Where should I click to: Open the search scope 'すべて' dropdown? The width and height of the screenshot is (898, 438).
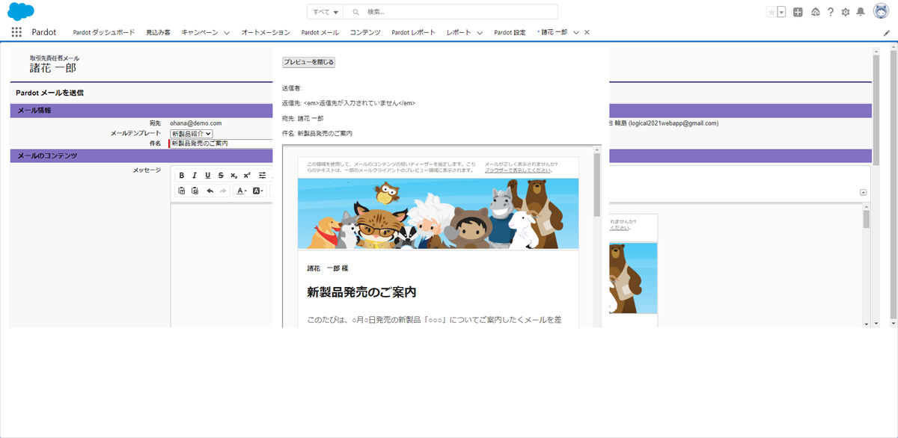pyautogui.click(x=326, y=12)
